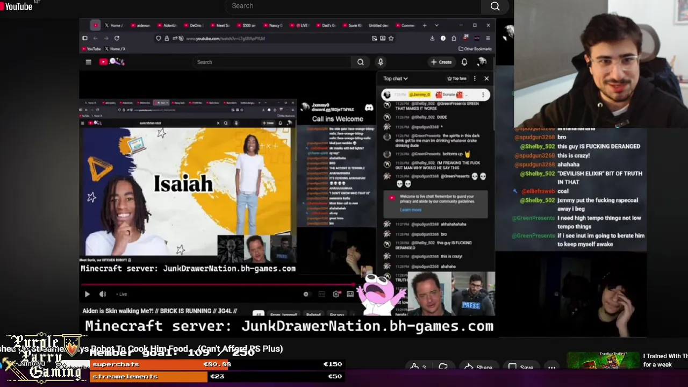Open Other Bookmarks folder
The width and height of the screenshot is (688, 387).
point(475,49)
